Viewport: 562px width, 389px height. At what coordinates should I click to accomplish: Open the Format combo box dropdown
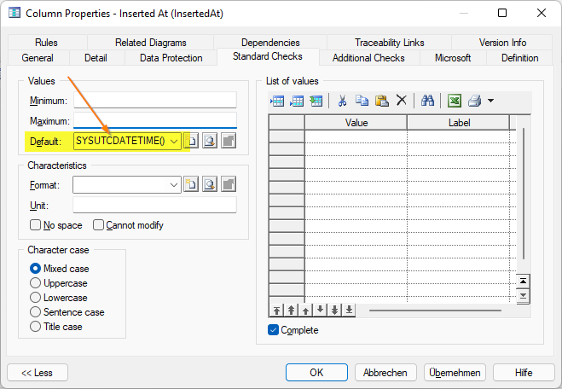[174, 184]
